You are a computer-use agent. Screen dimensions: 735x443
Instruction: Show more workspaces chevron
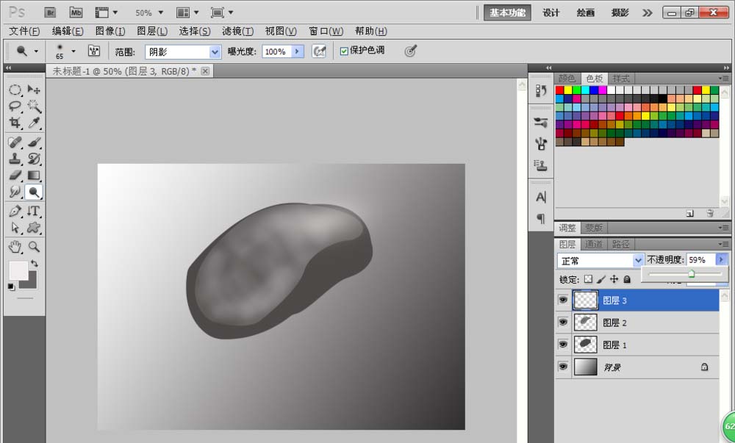point(648,12)
